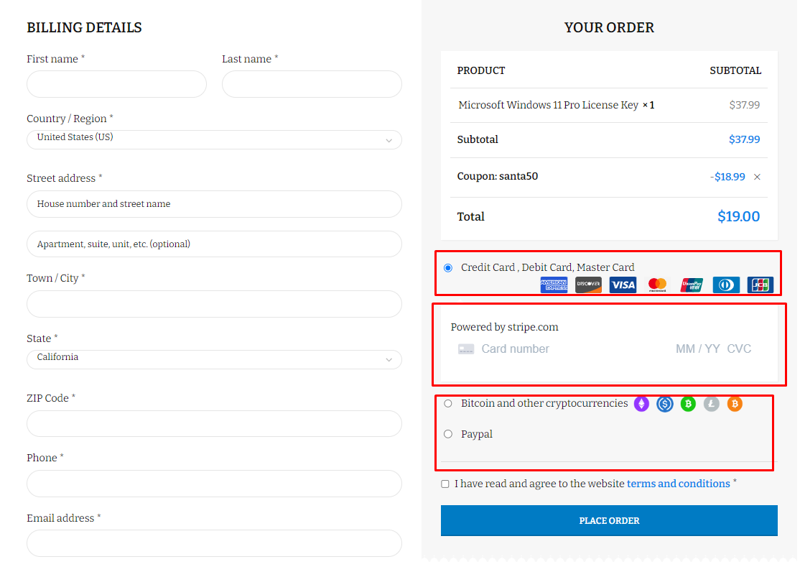Click into the Card number field
Screen dimensions: 800x572
coord(560,349)
